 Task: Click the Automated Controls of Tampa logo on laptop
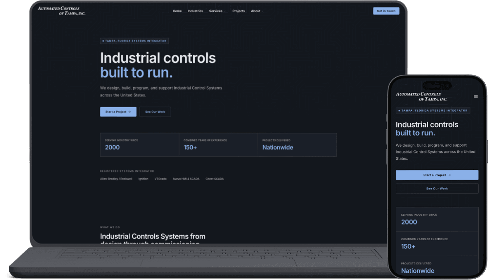pyautogui.click(x=61, y=11)
